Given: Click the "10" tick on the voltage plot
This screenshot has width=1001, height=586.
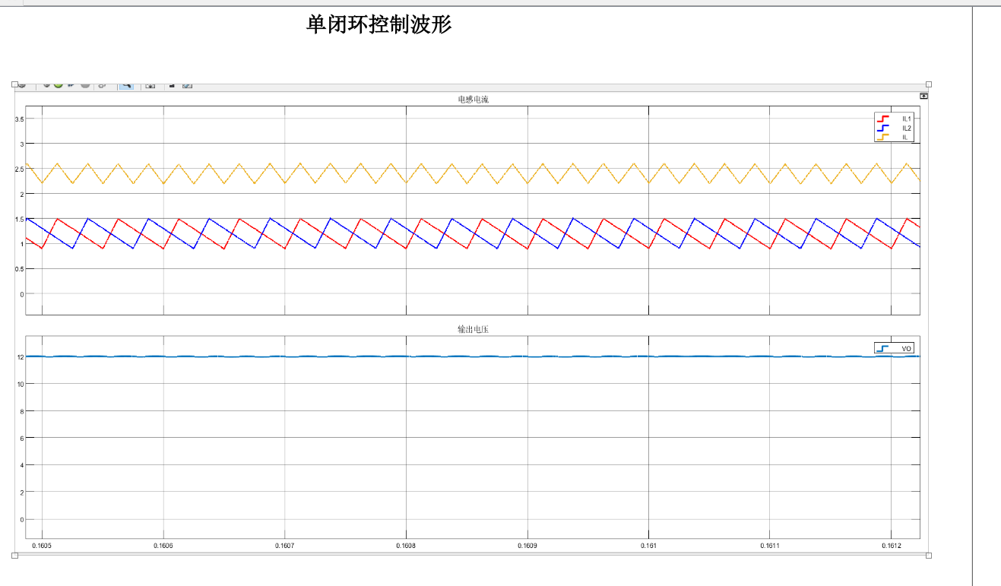Looking at the screenshot, I should tap(20, 384).
